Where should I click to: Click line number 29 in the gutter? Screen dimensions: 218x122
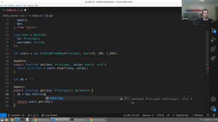pyautogui.click(x=7, y=94)
